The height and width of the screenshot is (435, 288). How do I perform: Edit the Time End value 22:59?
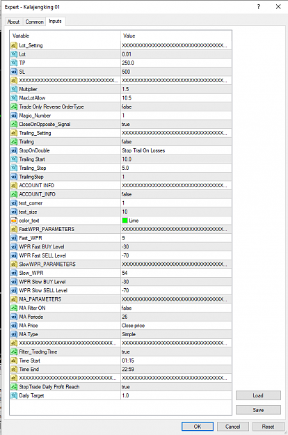click(x=176, y=370)
